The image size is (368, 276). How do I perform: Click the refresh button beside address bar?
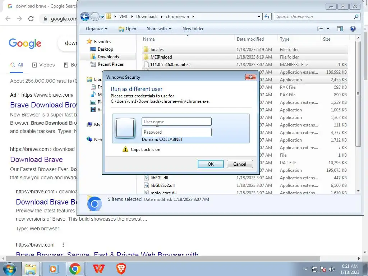tap(267, 17)
